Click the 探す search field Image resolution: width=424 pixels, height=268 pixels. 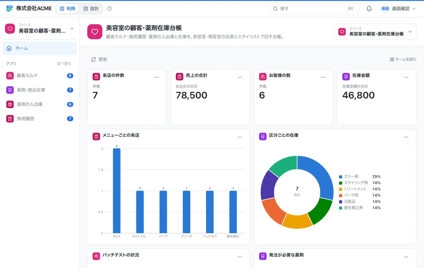click(x=314, y=9)
